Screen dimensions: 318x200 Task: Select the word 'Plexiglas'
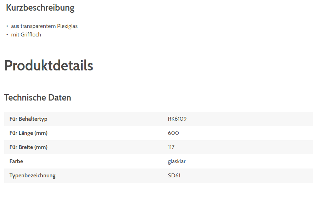(67, 26)
